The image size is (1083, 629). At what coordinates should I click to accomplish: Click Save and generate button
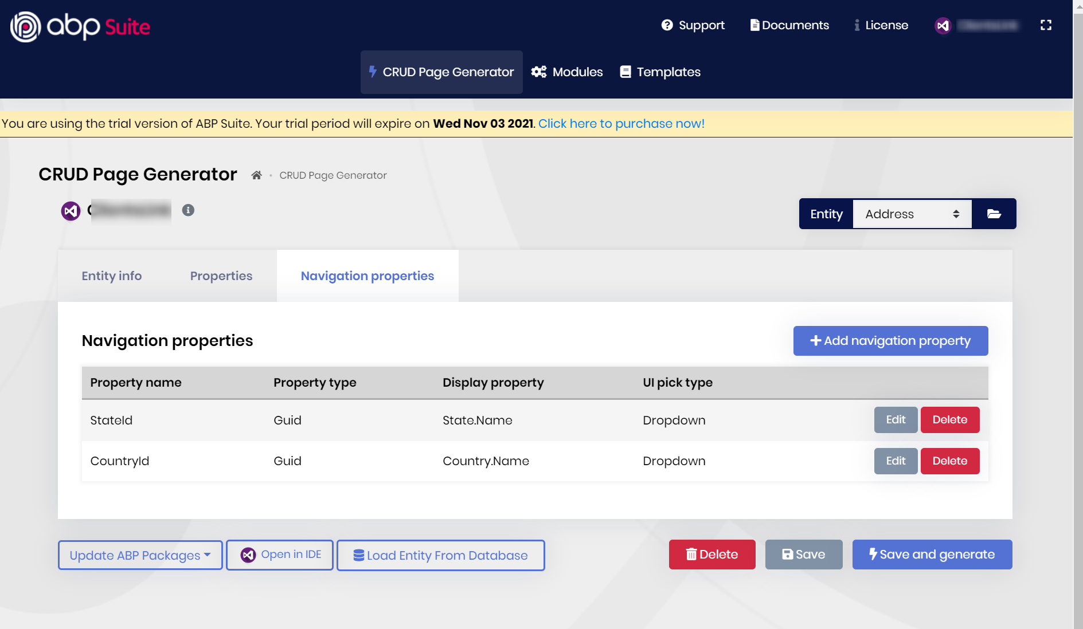pos(932,555)
